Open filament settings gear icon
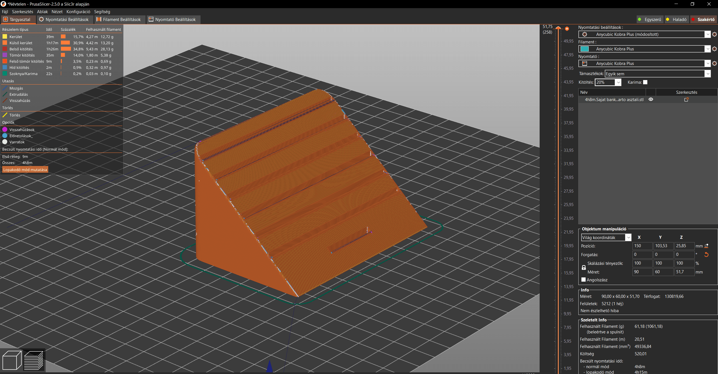Screen dimensions: 718x374 tap(714, 49)
